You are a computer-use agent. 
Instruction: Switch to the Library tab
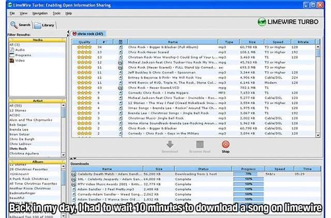point(44,25)
